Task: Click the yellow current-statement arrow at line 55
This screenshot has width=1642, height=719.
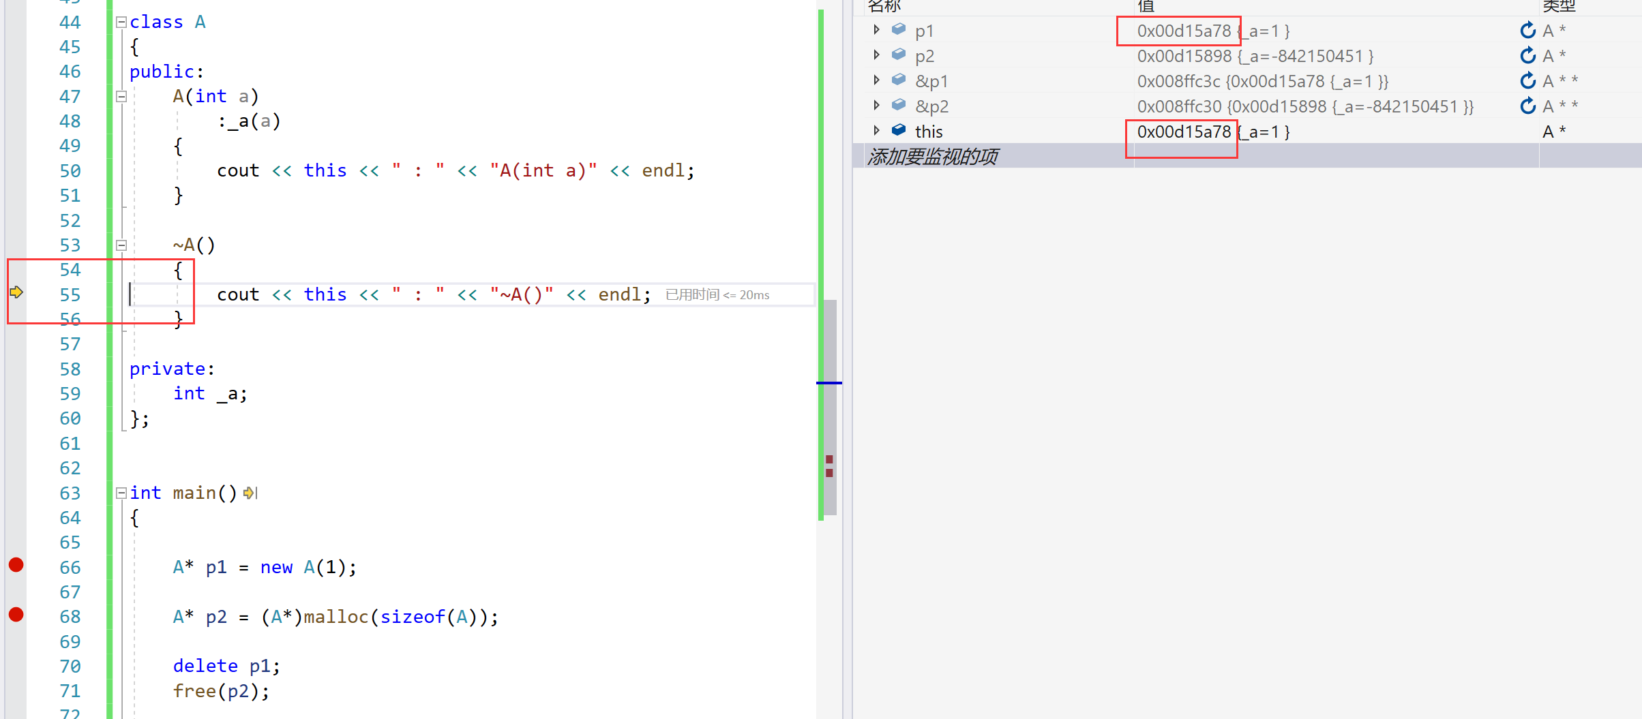Action: 16,293
